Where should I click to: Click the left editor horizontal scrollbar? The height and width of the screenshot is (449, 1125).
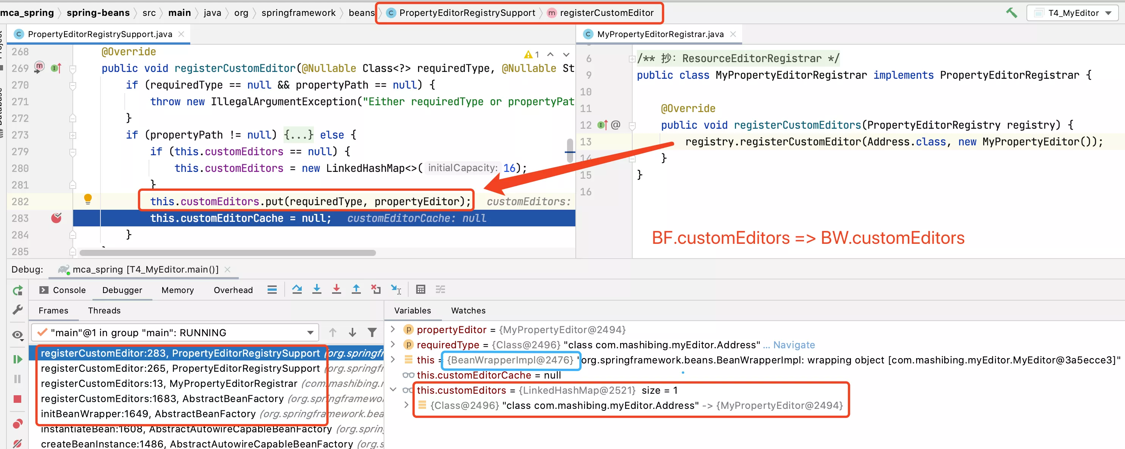tap(227, 253)
